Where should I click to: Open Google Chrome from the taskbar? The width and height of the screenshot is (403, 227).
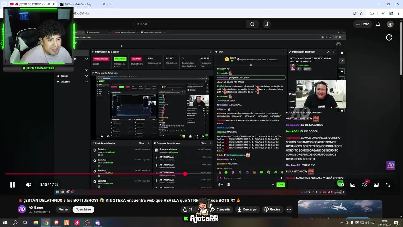point(46,223)
